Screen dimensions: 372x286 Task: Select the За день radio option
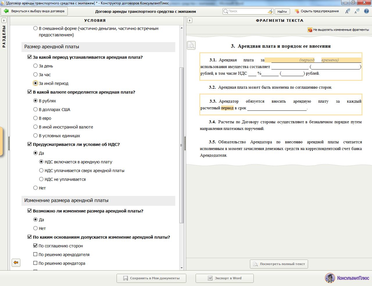click(35, 66)
